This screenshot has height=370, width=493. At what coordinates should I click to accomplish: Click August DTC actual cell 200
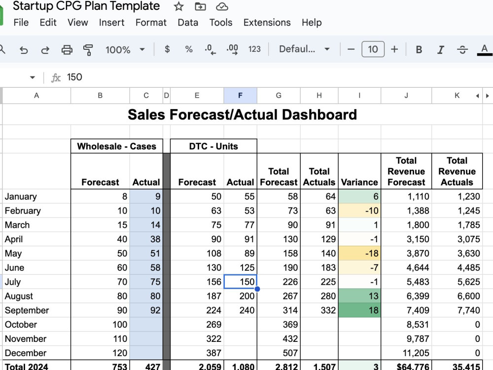240,296
